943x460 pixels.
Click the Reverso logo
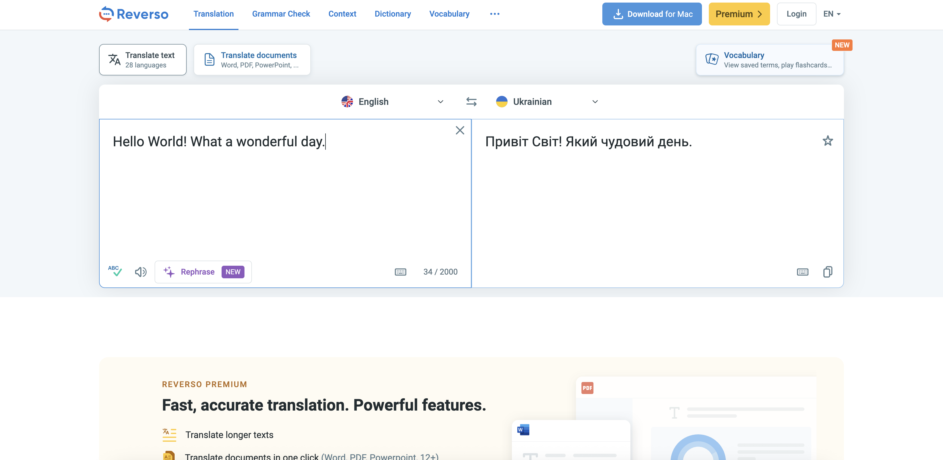pos(134,14)
